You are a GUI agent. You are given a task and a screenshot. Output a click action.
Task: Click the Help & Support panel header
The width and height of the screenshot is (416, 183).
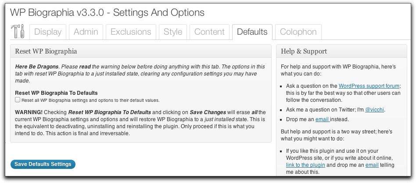304,51
